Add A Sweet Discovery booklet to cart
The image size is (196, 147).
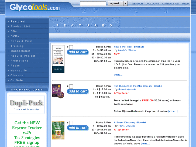[78, 128]
